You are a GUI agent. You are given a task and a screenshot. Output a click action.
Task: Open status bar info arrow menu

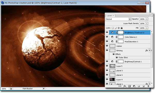tap(44, 89)
